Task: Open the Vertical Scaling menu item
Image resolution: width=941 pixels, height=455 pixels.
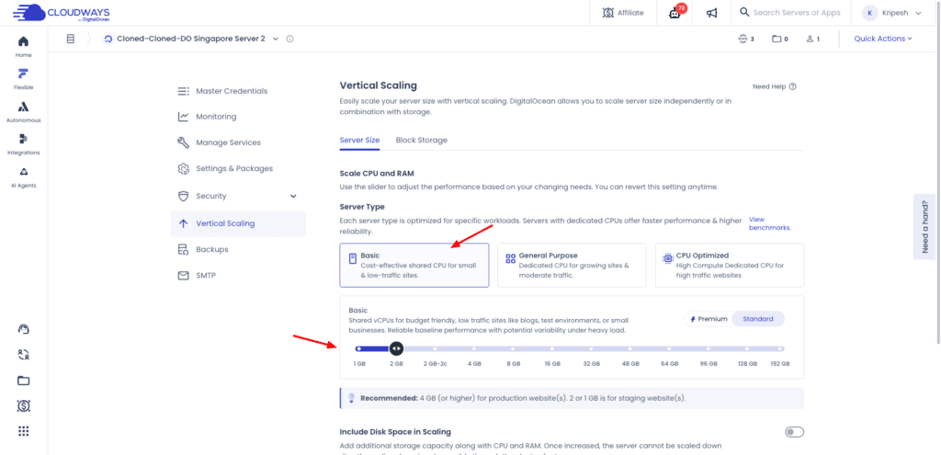Action: click(238, 223)
